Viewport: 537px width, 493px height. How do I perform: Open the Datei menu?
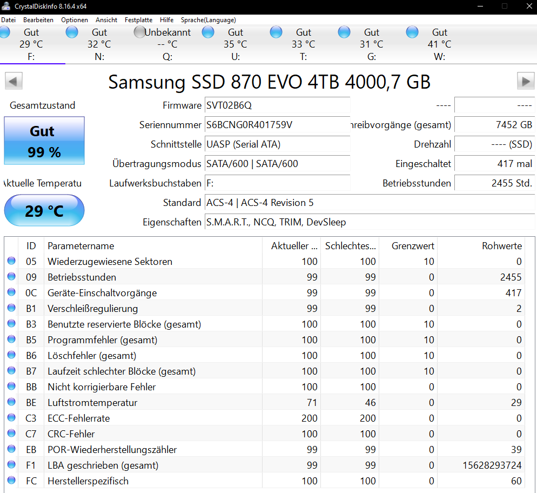tap(8, 20)
